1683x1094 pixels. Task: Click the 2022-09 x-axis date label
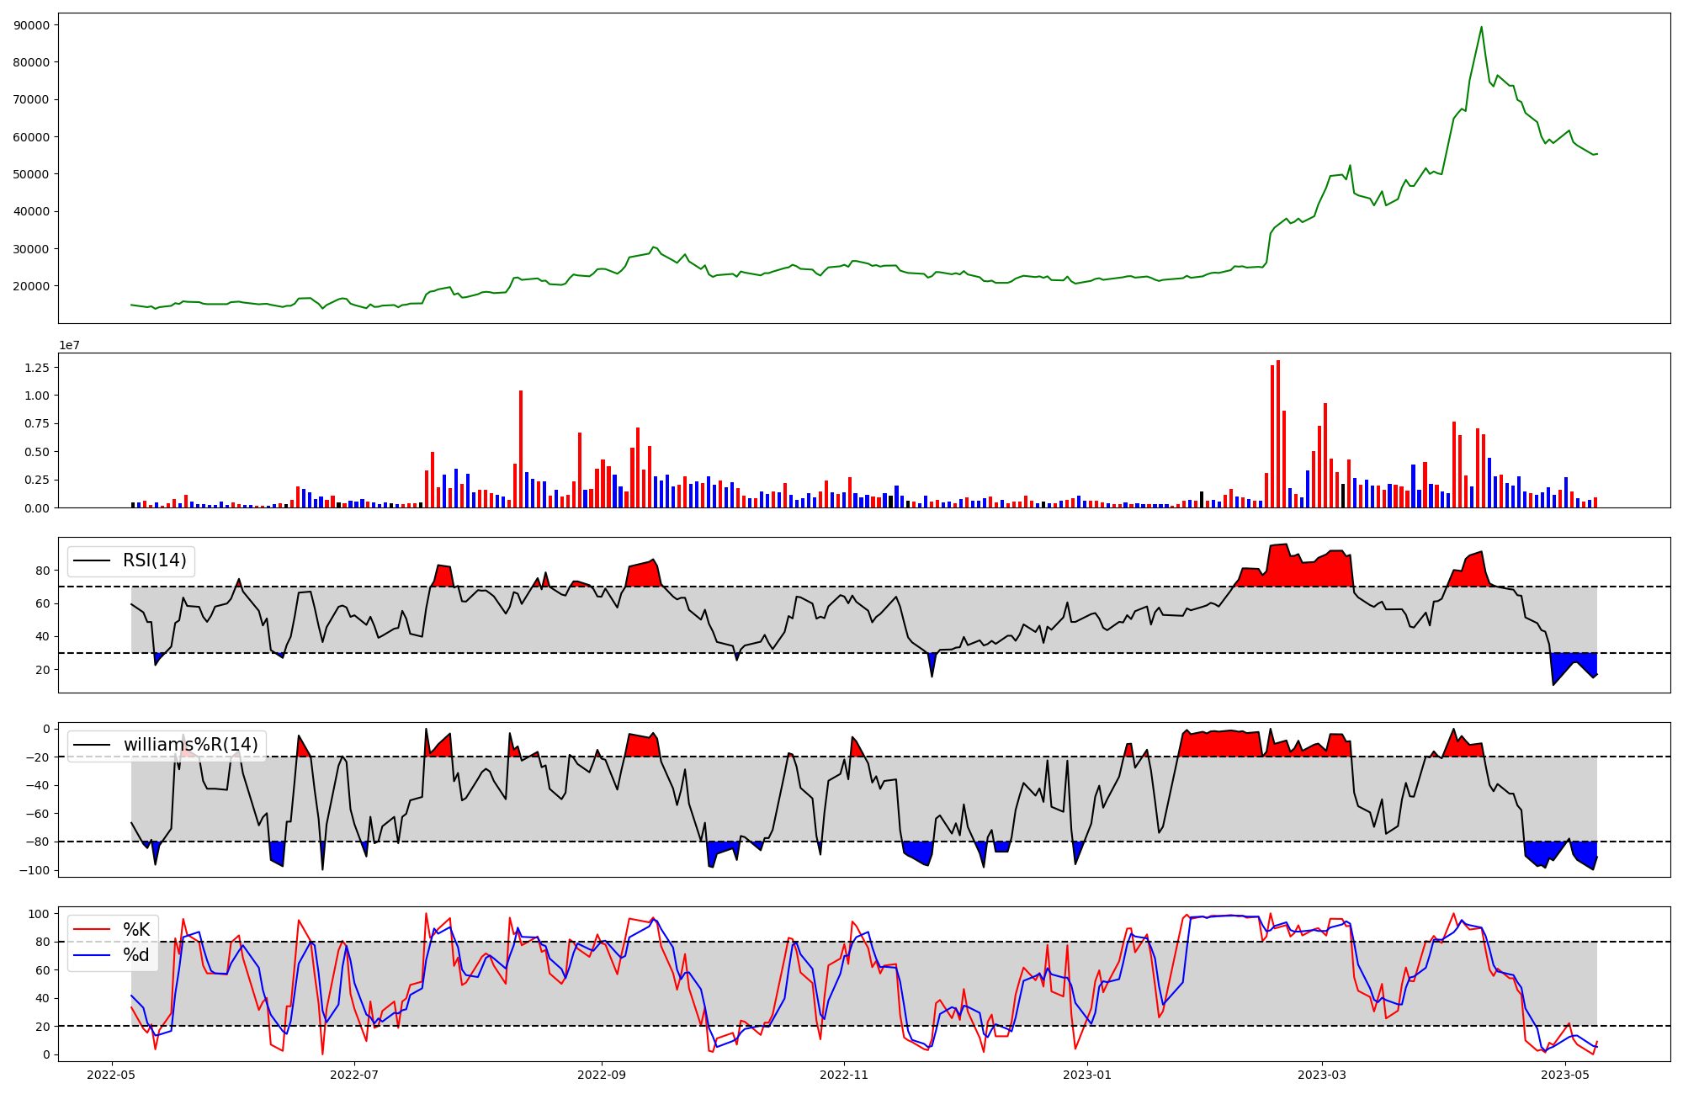(x=602, y=1075)
